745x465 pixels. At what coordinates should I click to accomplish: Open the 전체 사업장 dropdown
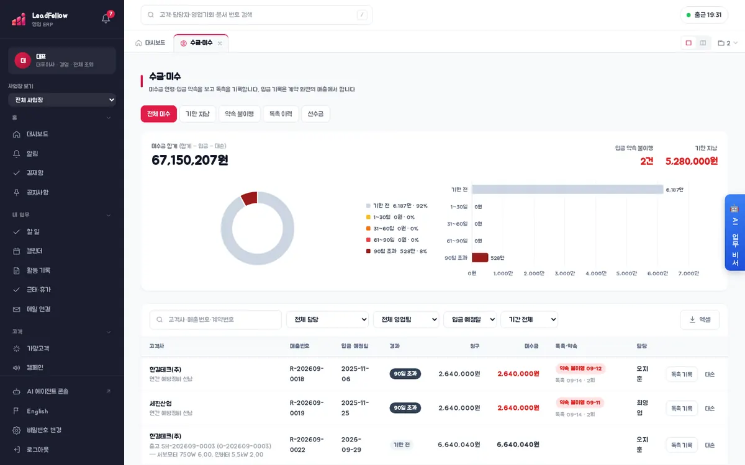62,100
